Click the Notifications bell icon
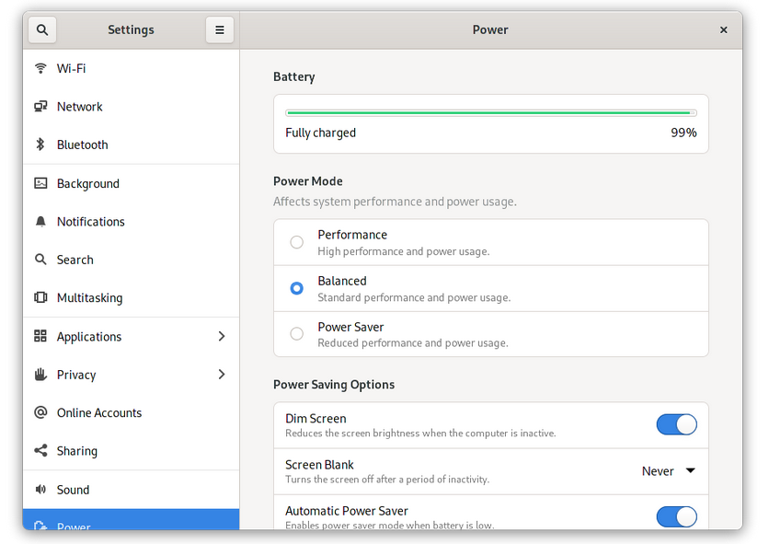 [40, 222]
